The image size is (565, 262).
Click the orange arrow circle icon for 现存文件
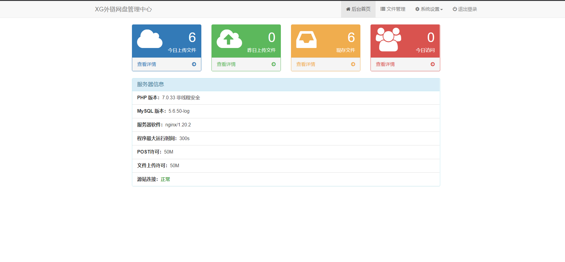[353, 64]
